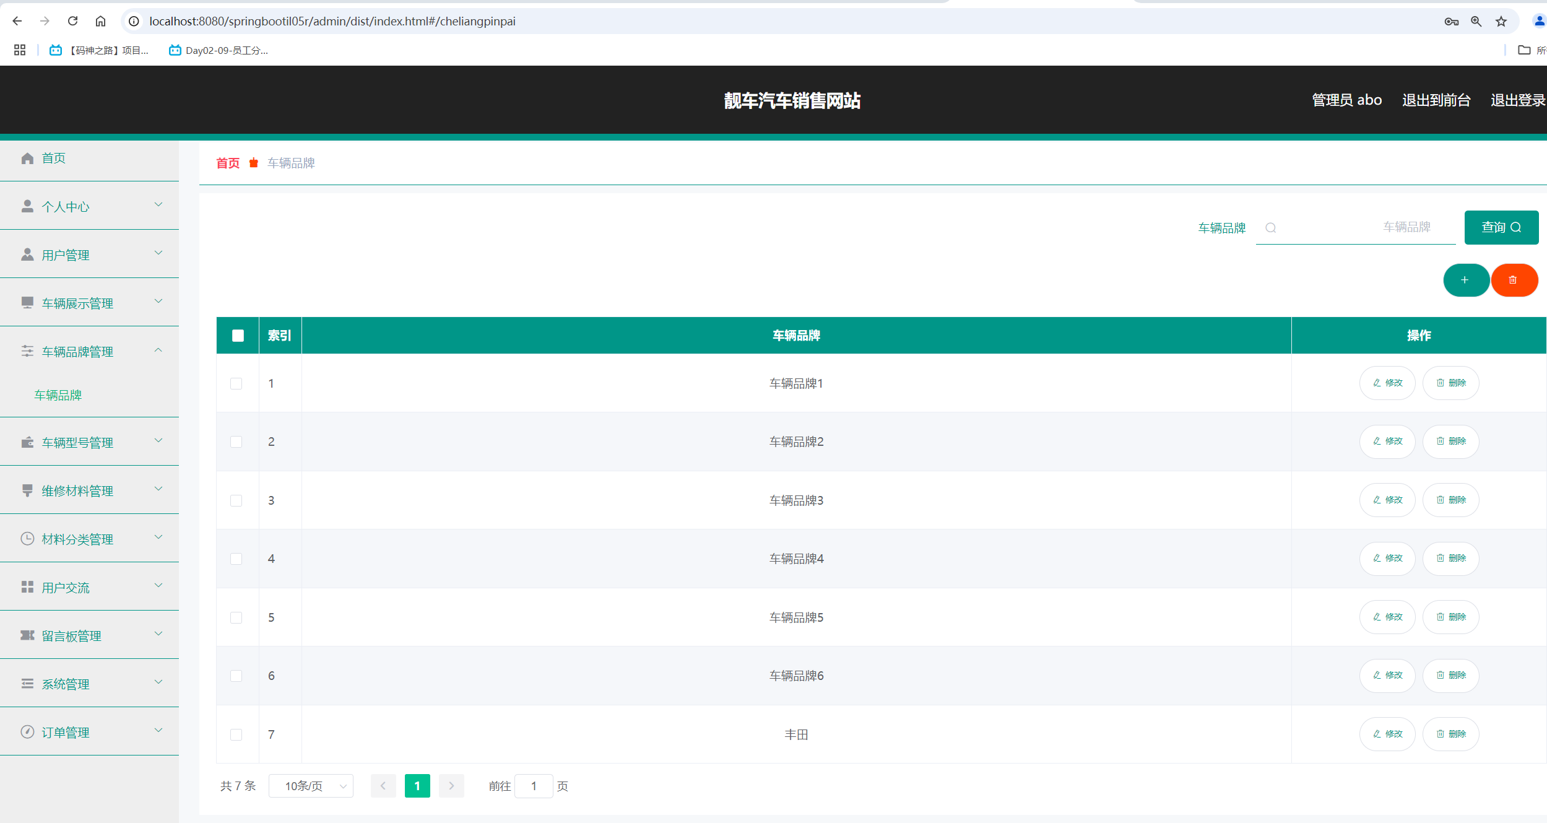1547x823 pixels.
Task: Click the brush icon beside 维修材料管理
Action: pos(27,490)
